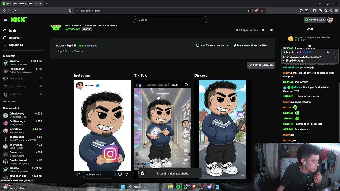Click the stream share icon
The height and width of the screenshot is (191, 340).
tap(263, 30)
